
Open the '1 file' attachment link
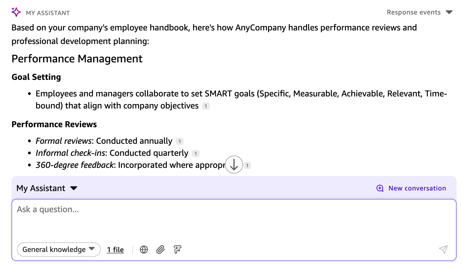coord(115,250)
